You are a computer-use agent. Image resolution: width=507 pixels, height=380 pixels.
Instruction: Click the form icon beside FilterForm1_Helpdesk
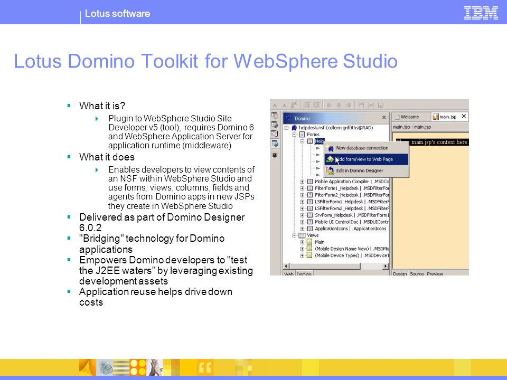click(310, 188)
